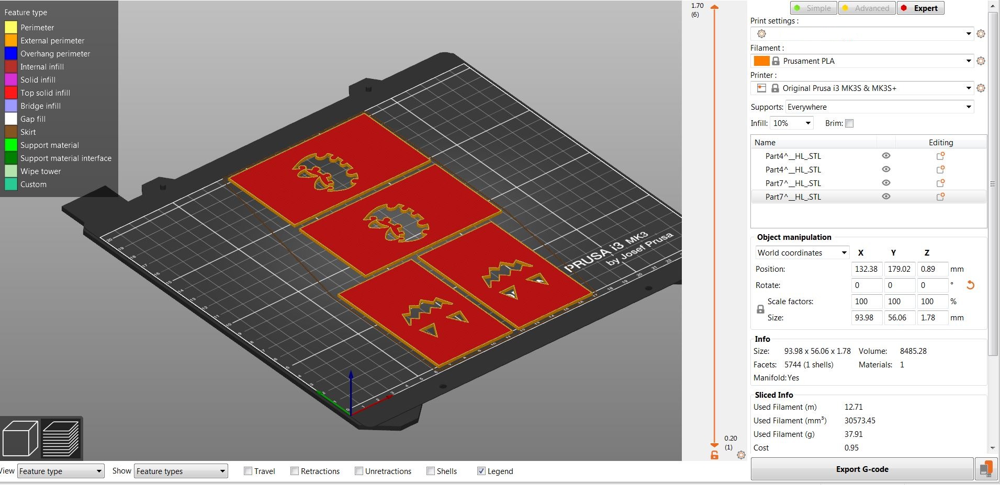Open the Infill percentage dropdown
The image size is (1000, 485).
click(x=792, y=123)
